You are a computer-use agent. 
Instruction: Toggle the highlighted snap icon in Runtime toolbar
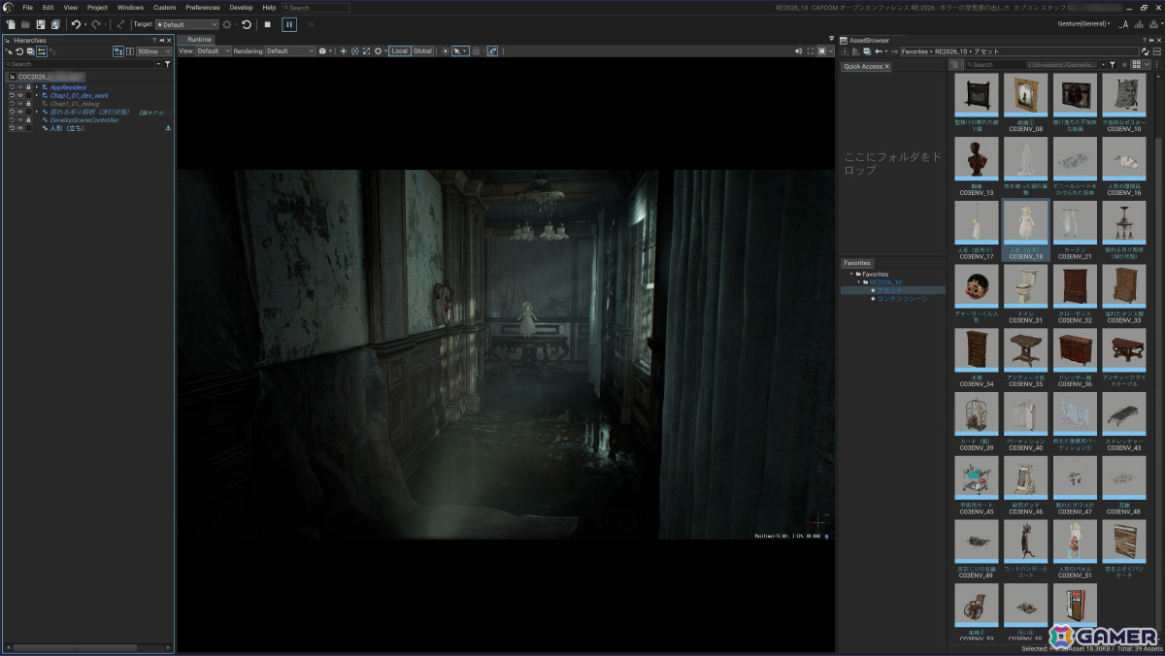click(493, 51)
